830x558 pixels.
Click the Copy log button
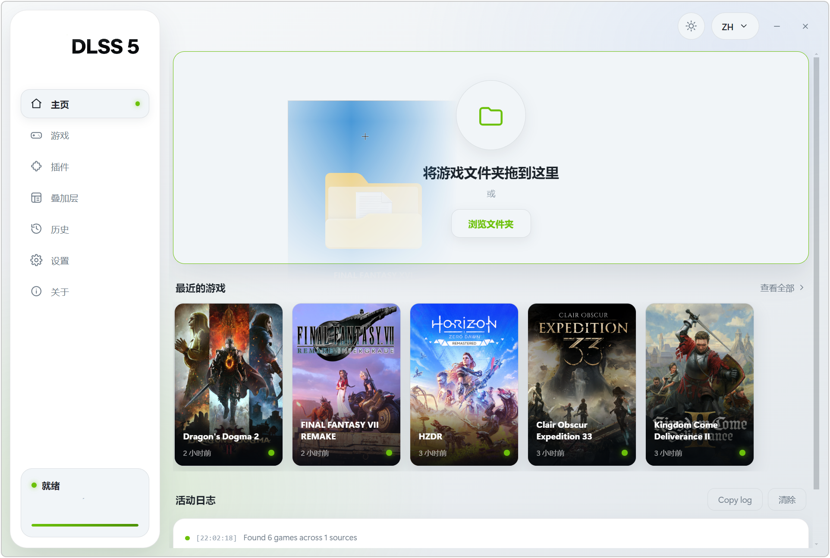[x=735, y=500]
